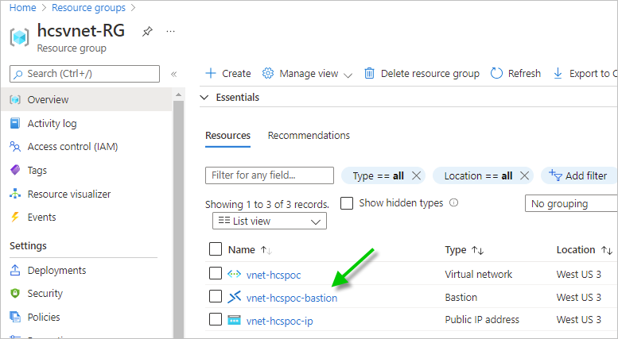The height and width of the screenshot is (339, 618).
Task: Expand the Manage view dropdown arrow
Action: (x=348, y=75)
